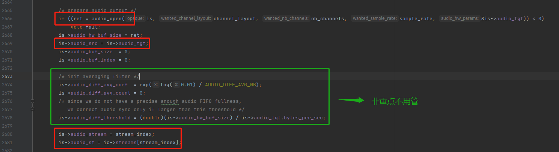559x152 pixels.
Task: Click the 'wanted_sample_rate:' inlay hint
Action: pyautogui.click(x=375, y=18)
